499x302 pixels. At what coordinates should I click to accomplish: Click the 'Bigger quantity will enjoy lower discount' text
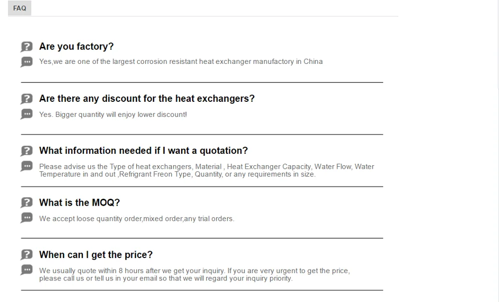[113, 114]
